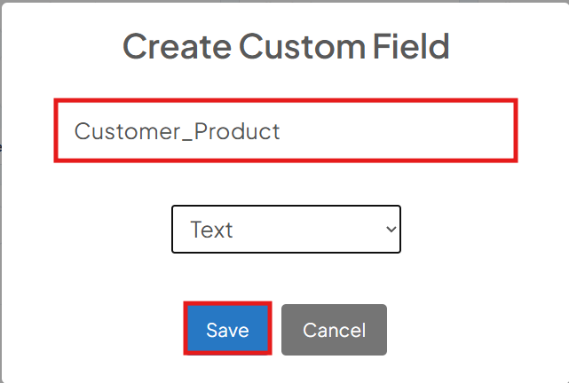
Task: Click the empty area right of Customer_Product
Action: click(398, 130)
